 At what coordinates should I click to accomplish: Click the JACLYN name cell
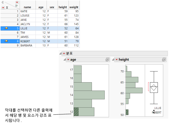(28, 24)
